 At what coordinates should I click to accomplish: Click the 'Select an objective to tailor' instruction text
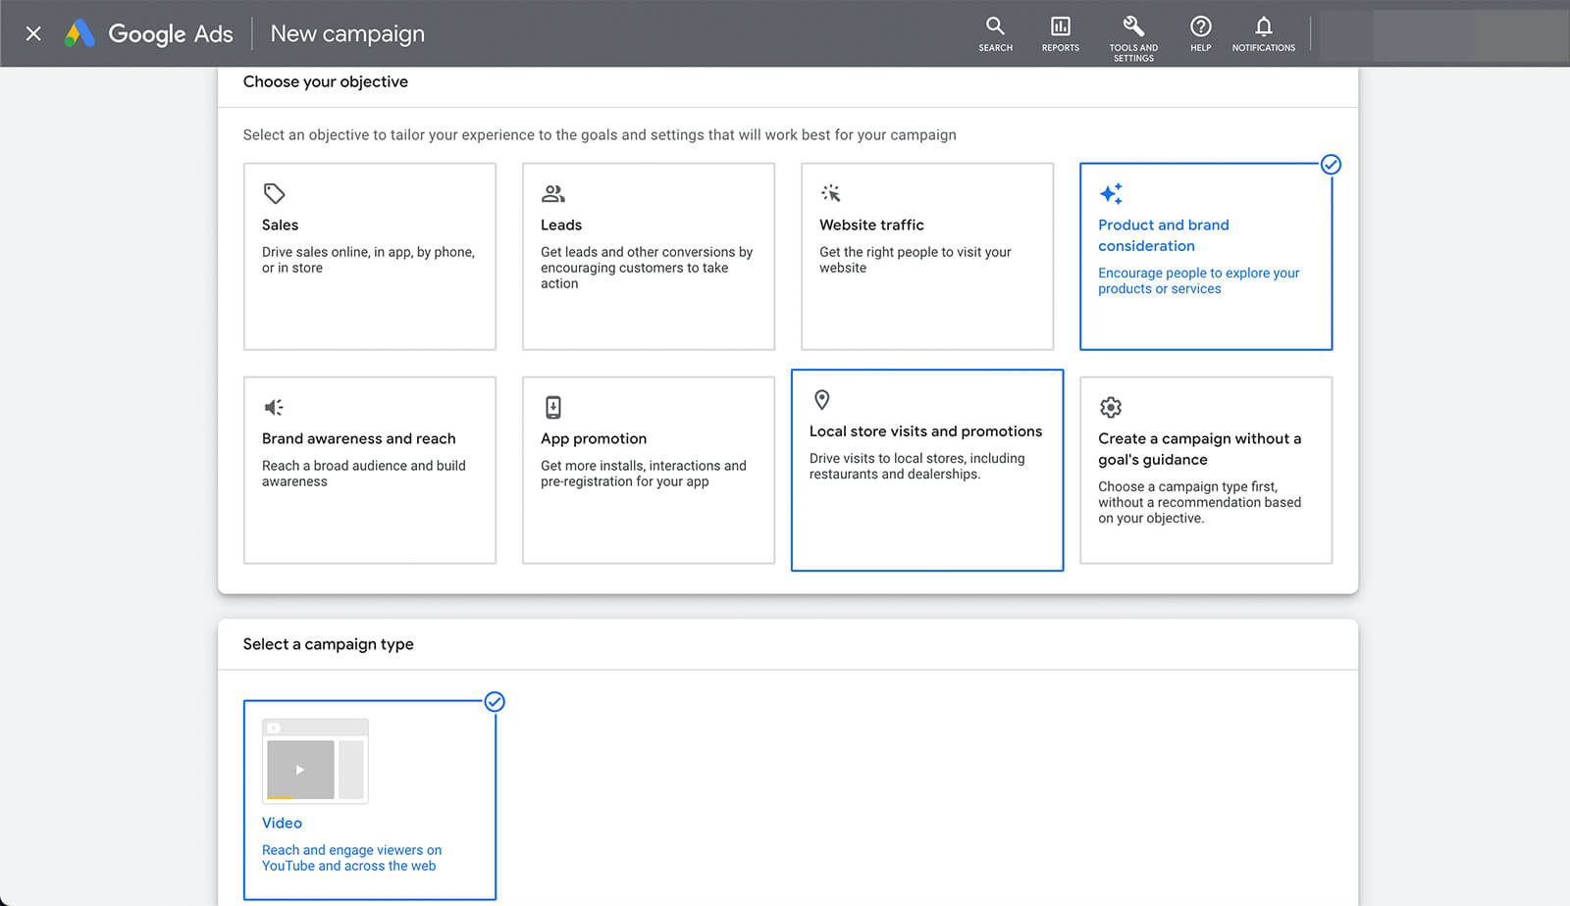click(600, 135)
